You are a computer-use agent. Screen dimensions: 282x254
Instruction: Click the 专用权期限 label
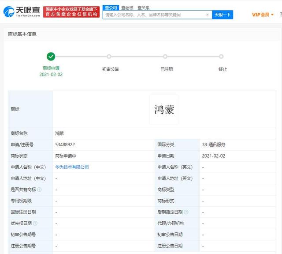click(x=21, y=201)
